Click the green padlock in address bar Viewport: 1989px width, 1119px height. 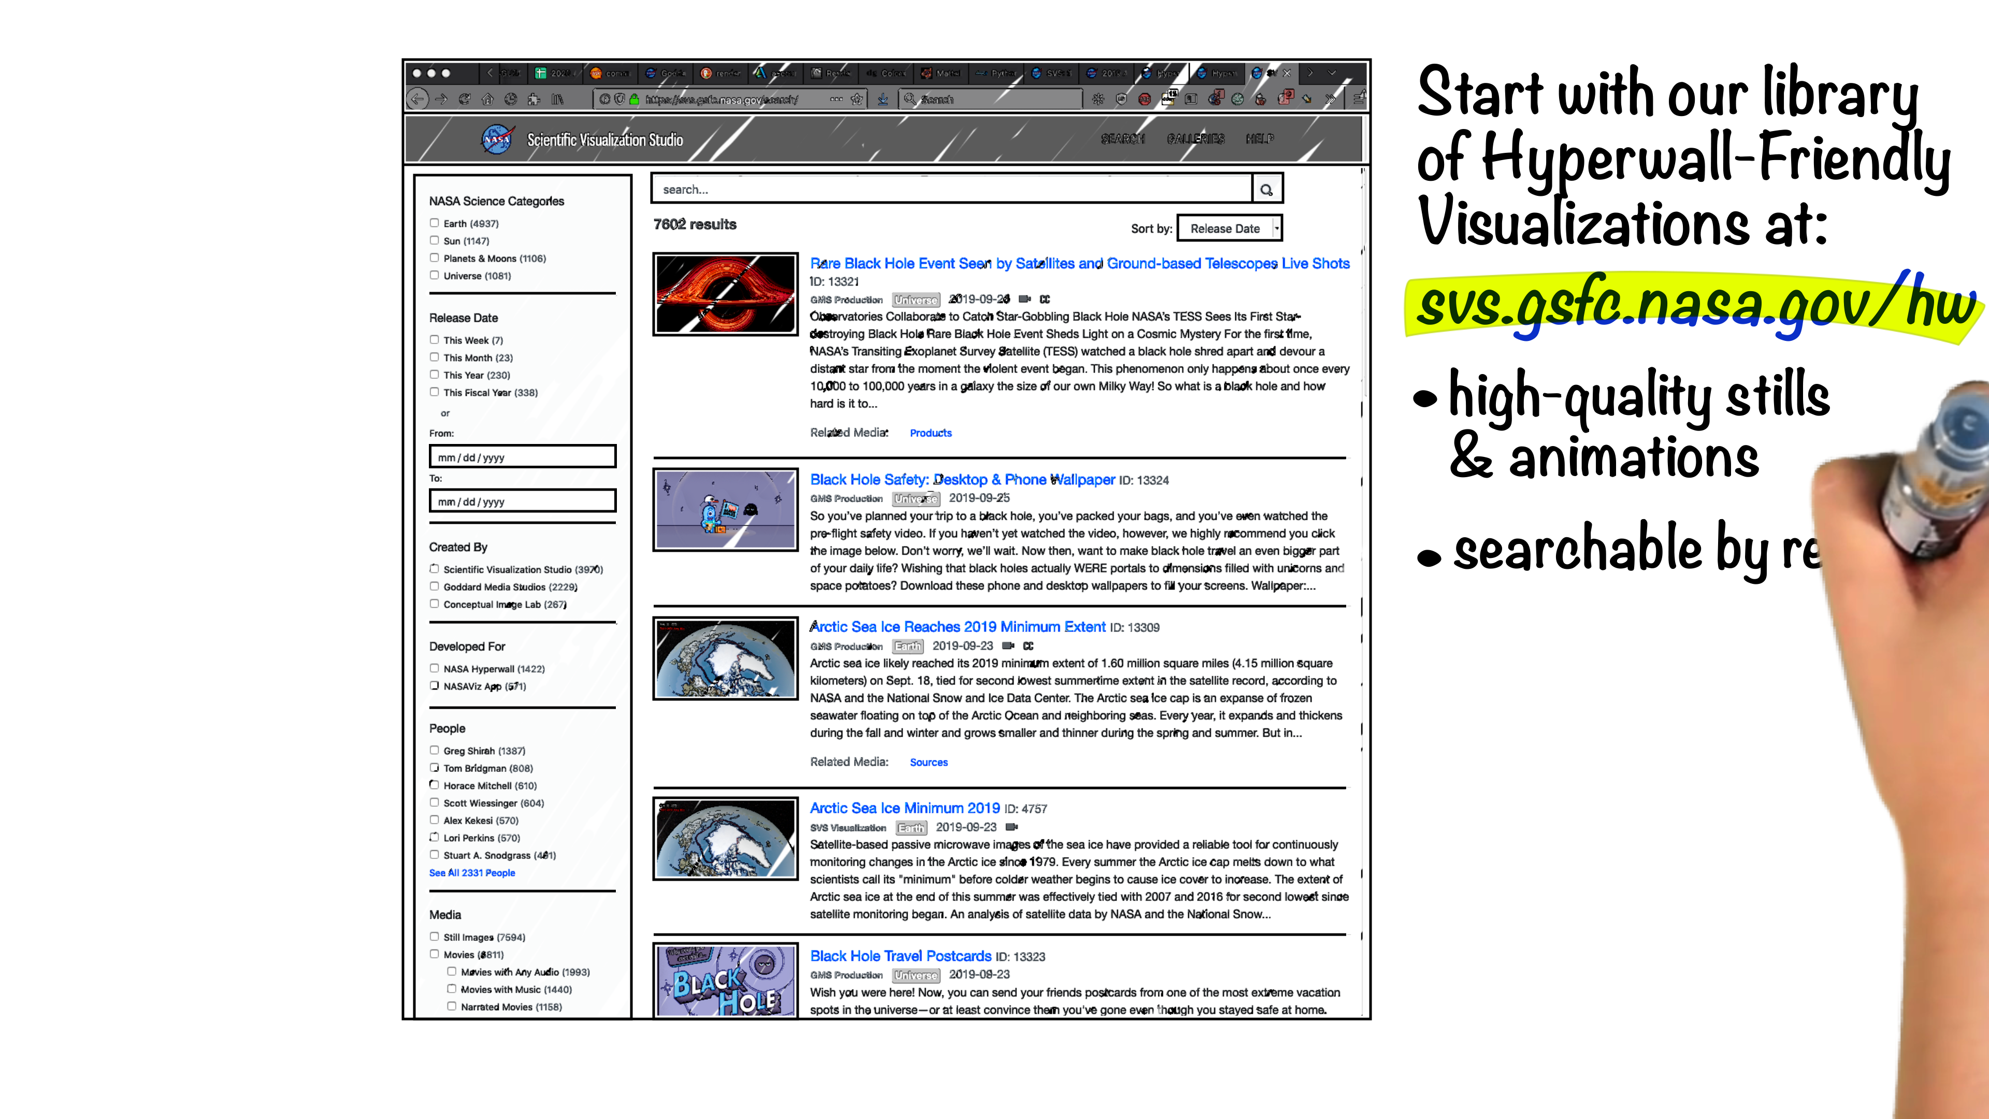pyautogui.click(x=634, y=99)
